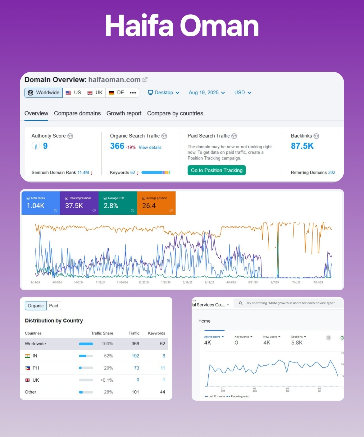Click the Keywords distribution color bar
Viewport: 364px width, 437px height.
156,172
